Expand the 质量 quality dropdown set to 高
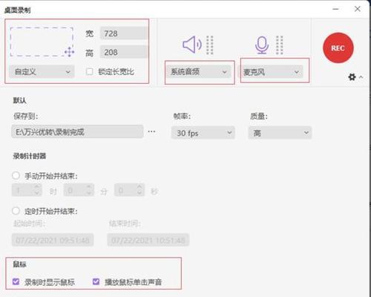This screenshot has width=371, height=297. click(280, 133)
